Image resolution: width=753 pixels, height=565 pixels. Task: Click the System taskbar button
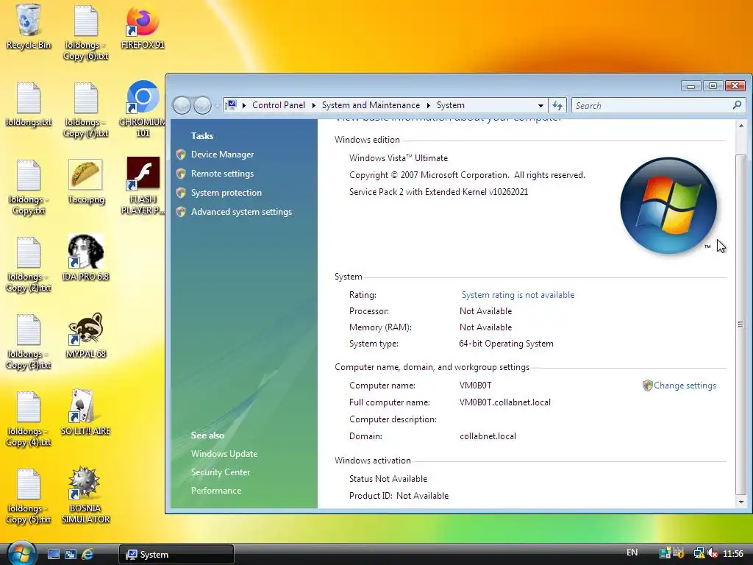[176, 555]
